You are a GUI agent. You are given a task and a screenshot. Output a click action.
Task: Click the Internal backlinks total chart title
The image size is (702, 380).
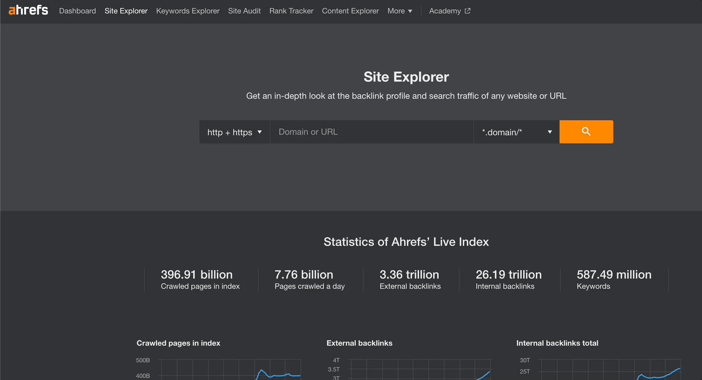click(557, 343)
